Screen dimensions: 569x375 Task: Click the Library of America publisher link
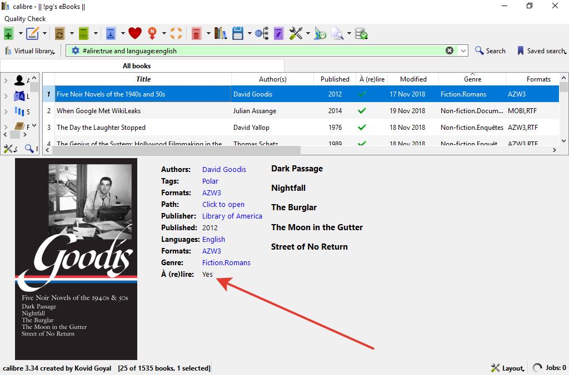[232, 216]
